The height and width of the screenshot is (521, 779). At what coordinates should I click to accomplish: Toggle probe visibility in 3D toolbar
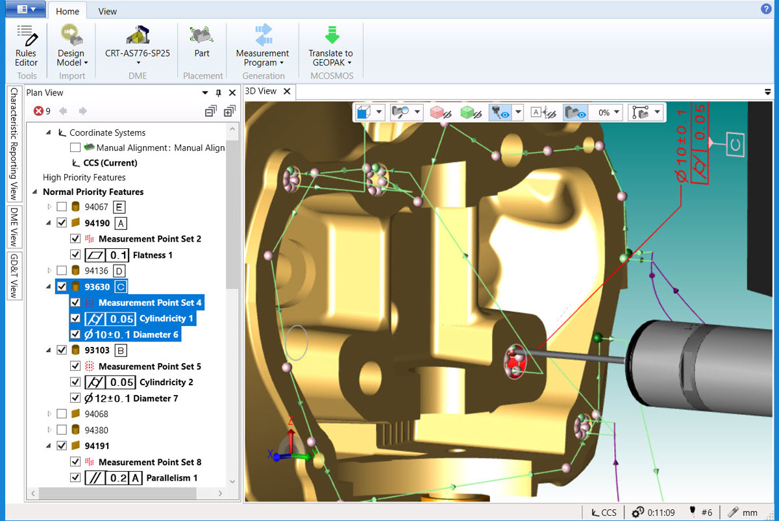499,112
